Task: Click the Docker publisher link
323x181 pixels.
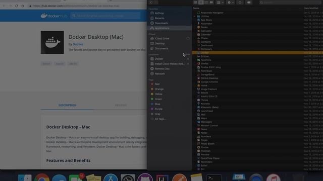Action: click(x=78, y=44)
